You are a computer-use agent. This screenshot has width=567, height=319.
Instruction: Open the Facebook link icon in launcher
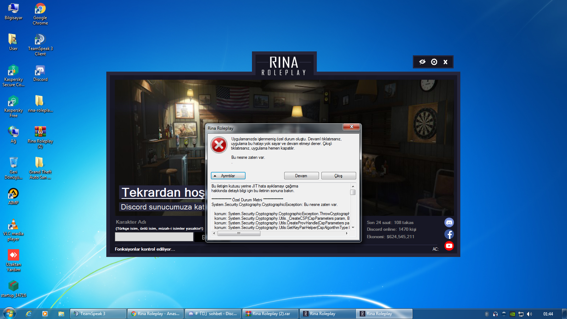(449, 234)
